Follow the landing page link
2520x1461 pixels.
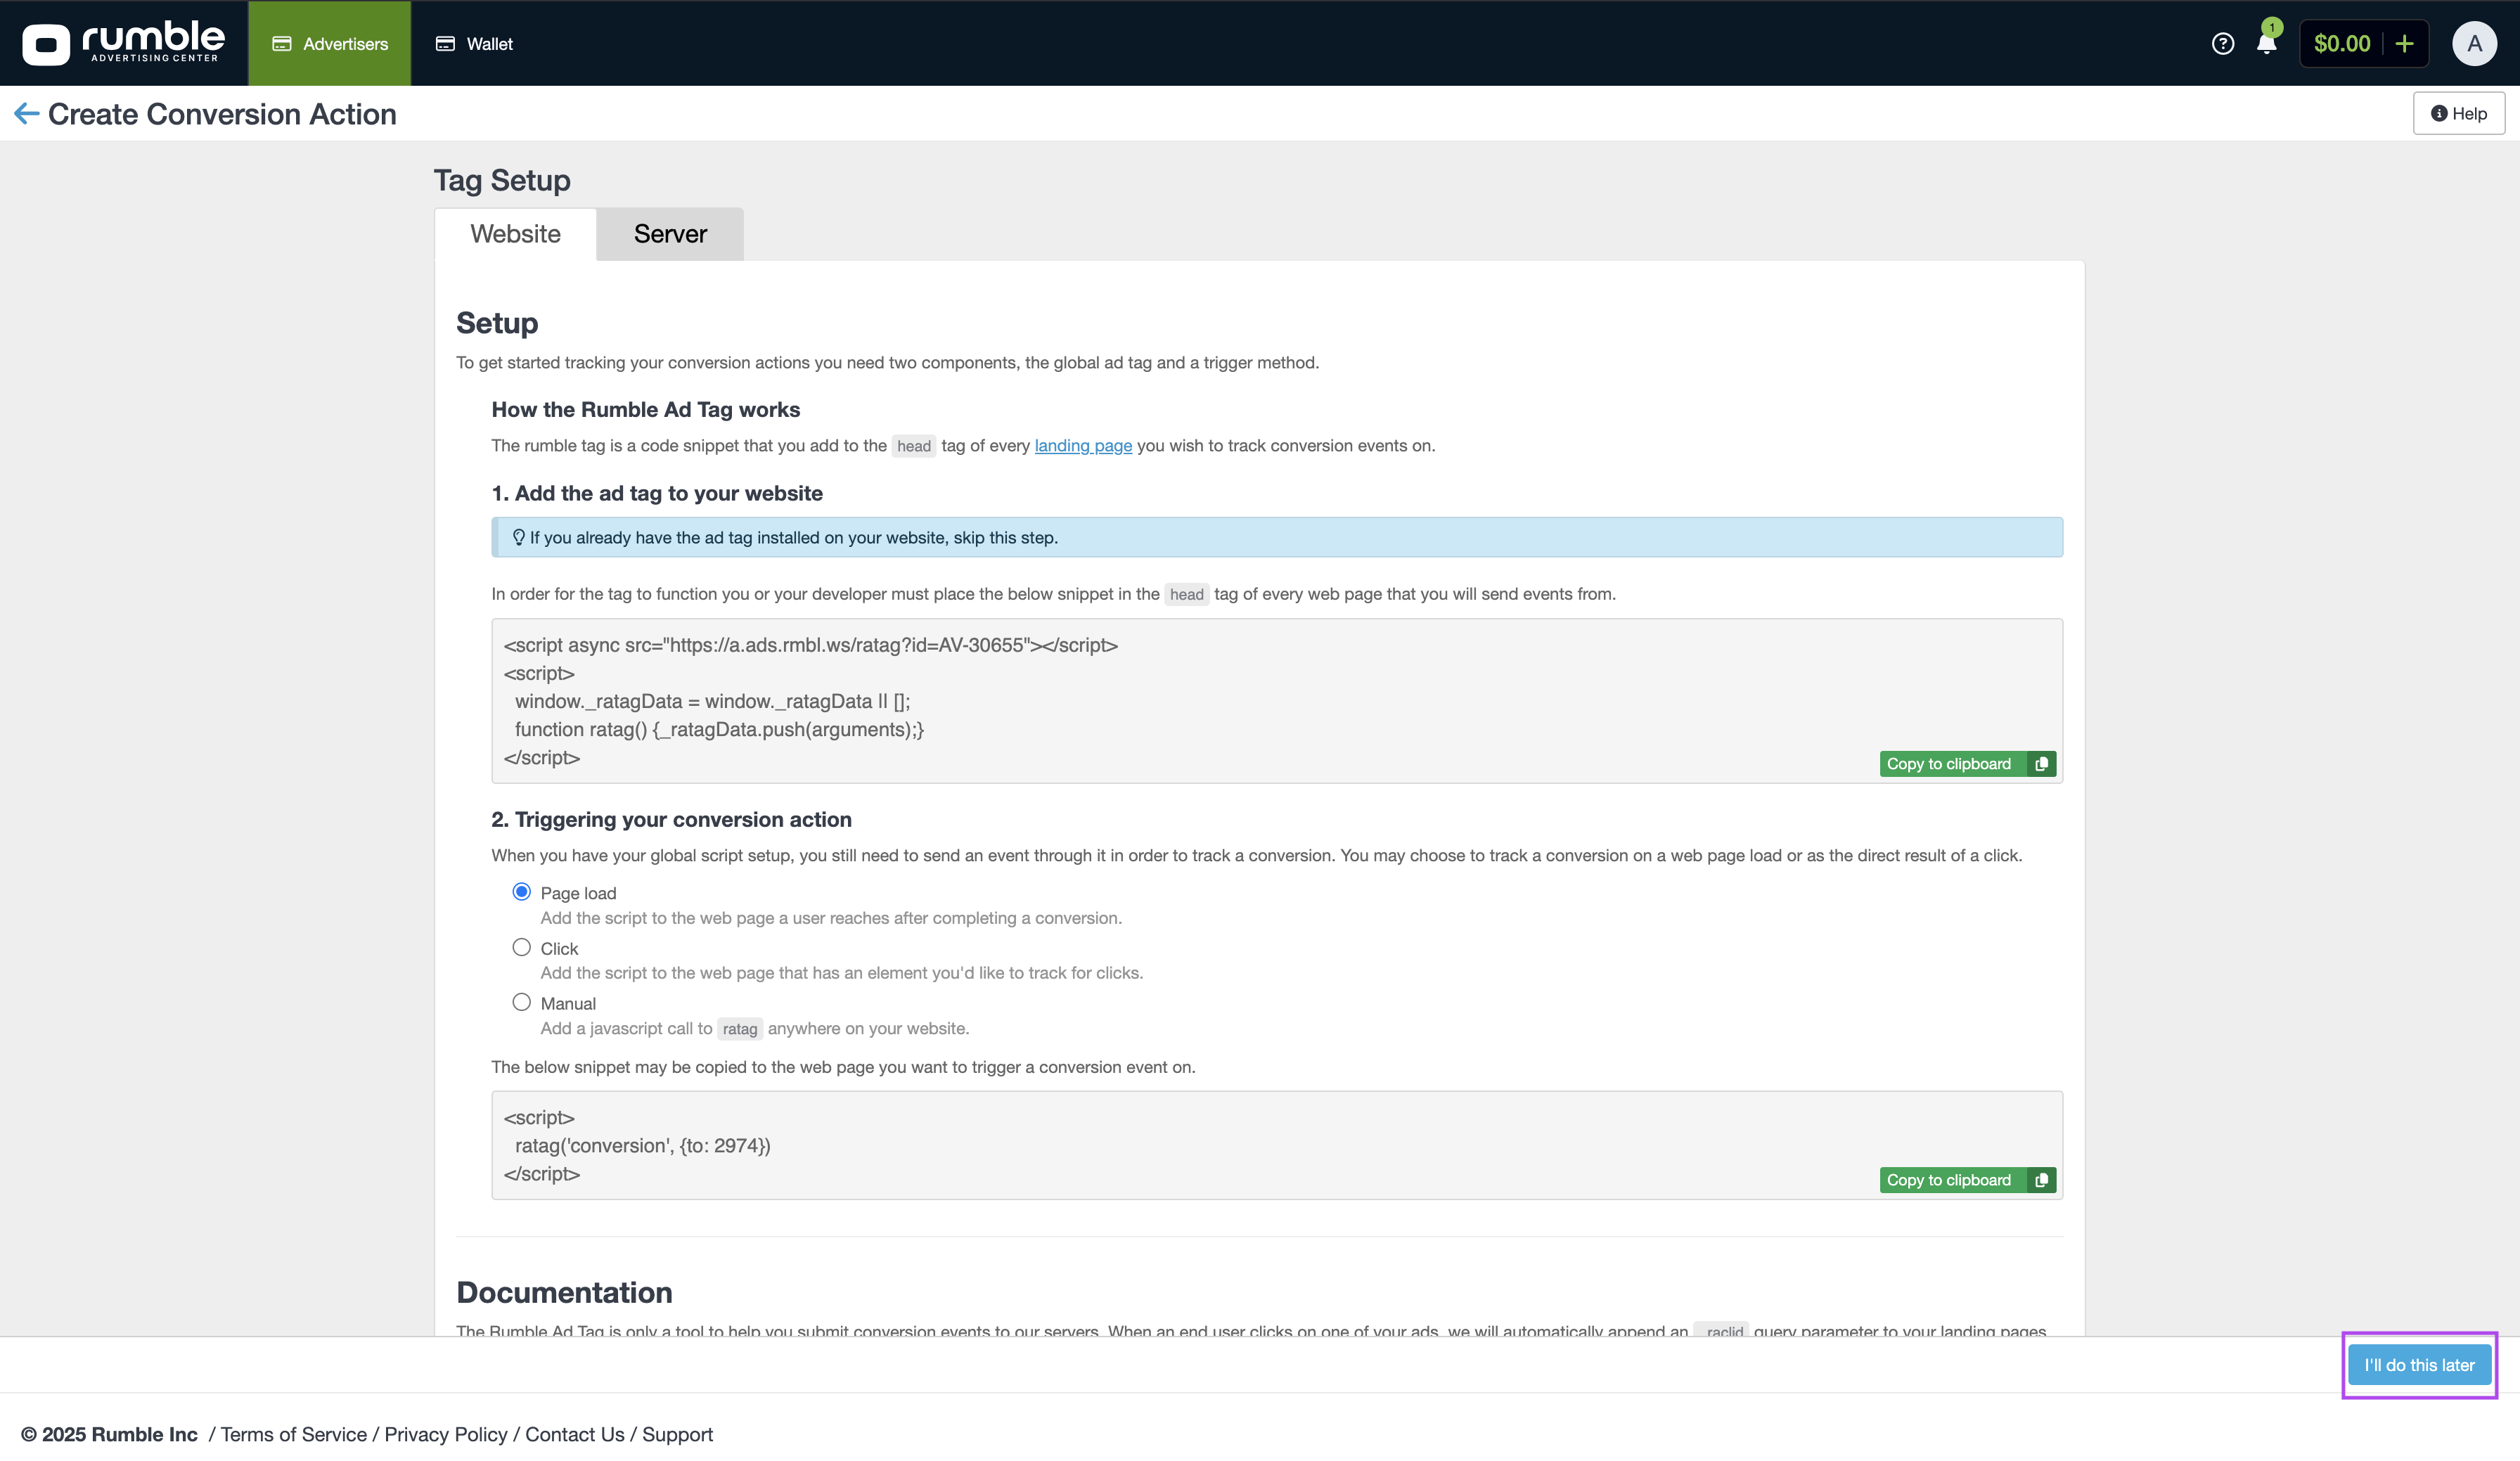click(1083, 446)
